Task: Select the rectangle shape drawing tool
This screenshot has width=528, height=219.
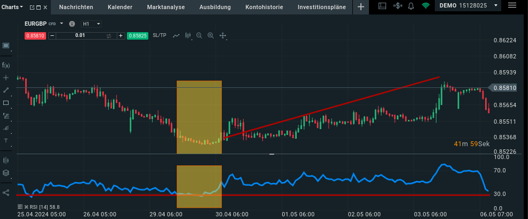Action: click(6, 103)
